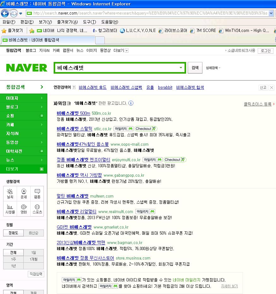Open the 날씨 weather life-search icon

(10, 194)
